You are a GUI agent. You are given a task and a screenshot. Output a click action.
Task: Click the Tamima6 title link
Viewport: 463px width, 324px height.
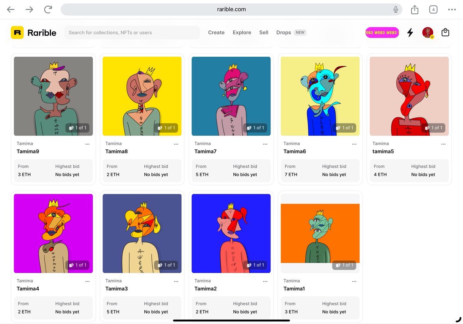tap(295, 152)
